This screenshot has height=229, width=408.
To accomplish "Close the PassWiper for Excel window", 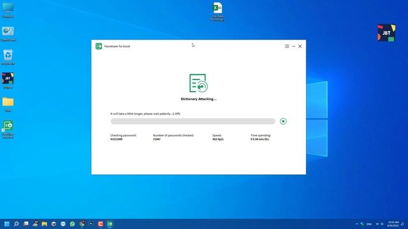I will (x=300, y=46).
